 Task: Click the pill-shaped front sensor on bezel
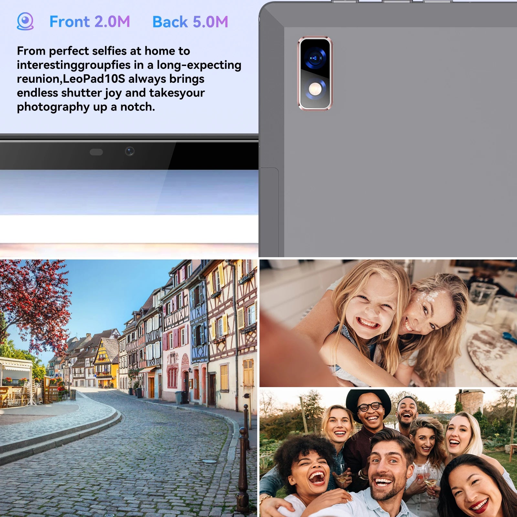[96, 152]
